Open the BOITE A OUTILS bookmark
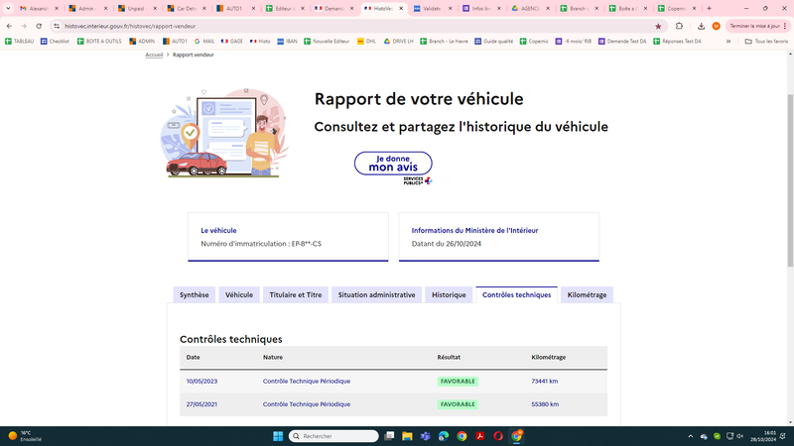The height and width of the screenshot is (446, 794). tap(99, 41)
